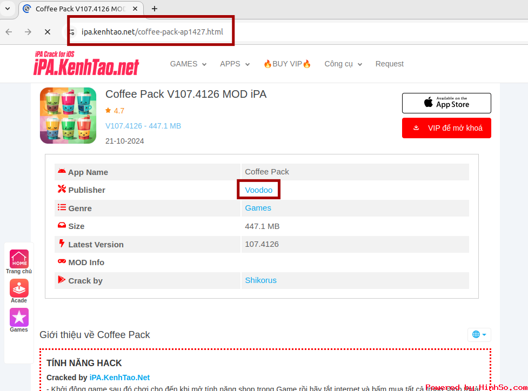
Task: Open the language globe dropdown
Action: pos(479,334)
